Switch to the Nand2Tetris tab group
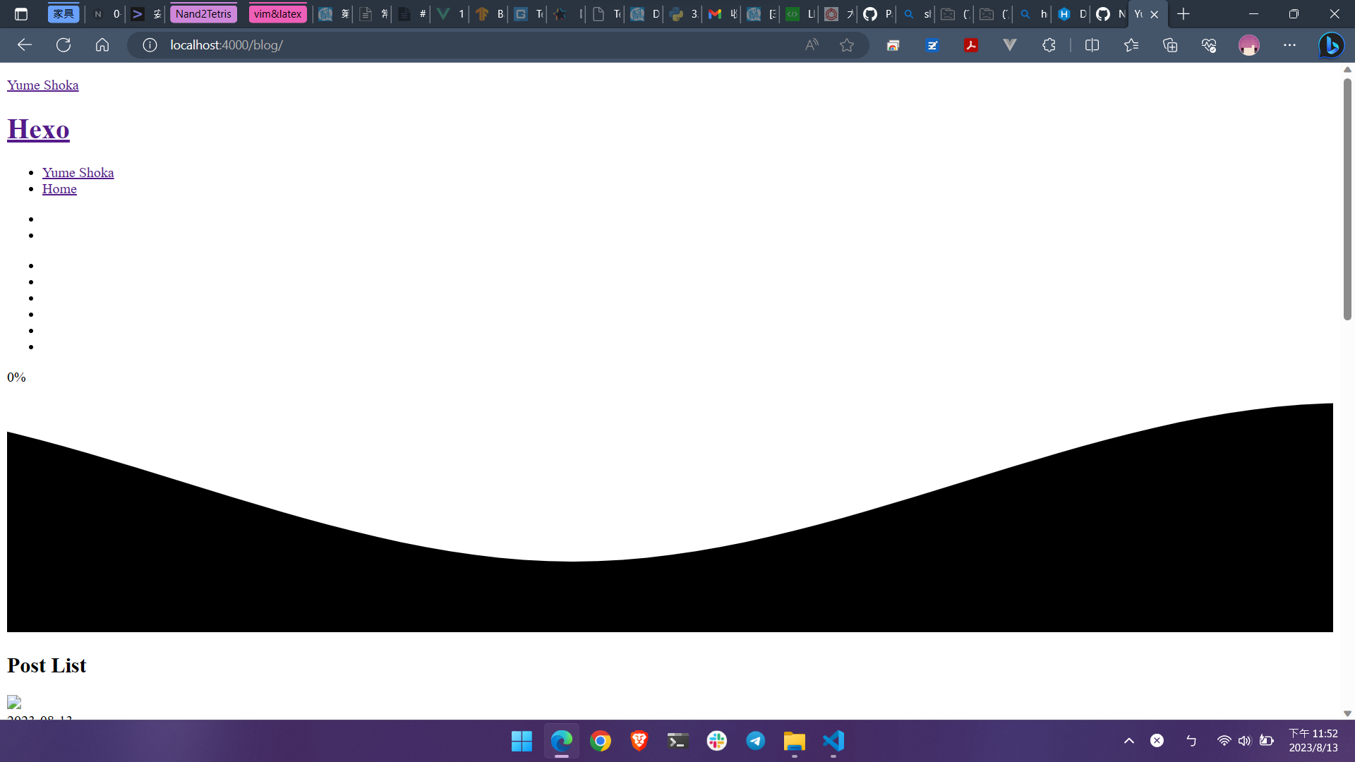 (203, 13)
